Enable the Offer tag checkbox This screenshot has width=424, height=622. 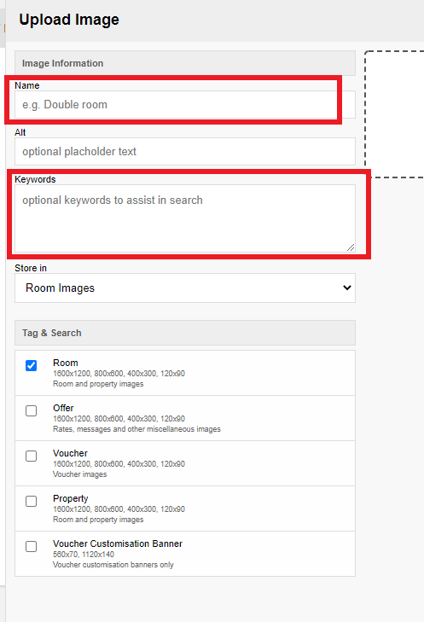[31, 410]
